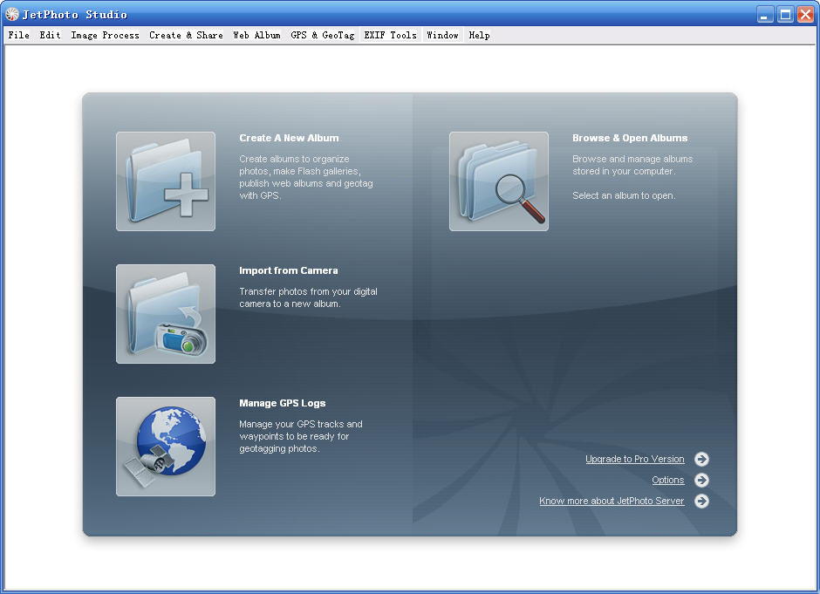820x594 pixels.
Task: Click the Create A New Album folder icon
Action: coord(166,181)
